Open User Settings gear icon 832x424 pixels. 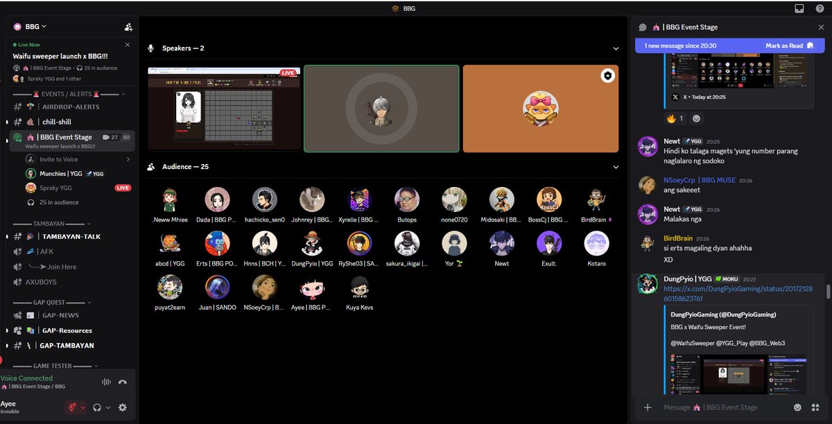123,407
